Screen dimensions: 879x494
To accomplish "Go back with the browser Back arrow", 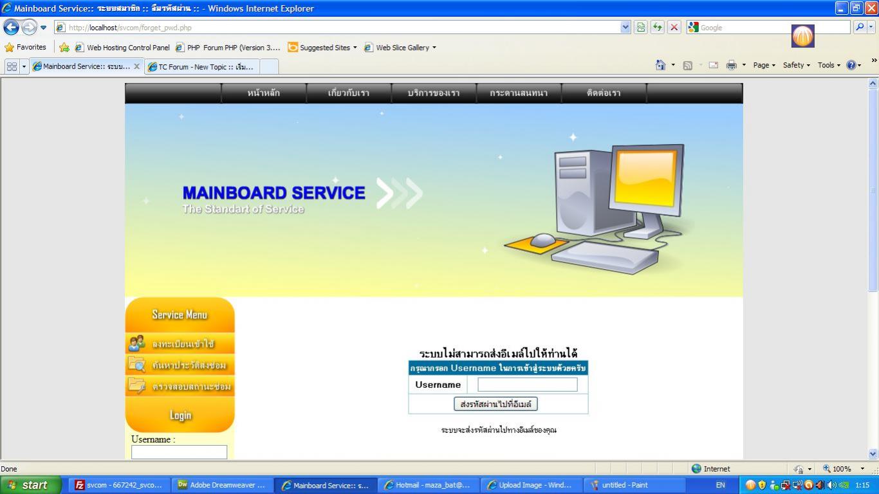I will [x=11, y=27].
